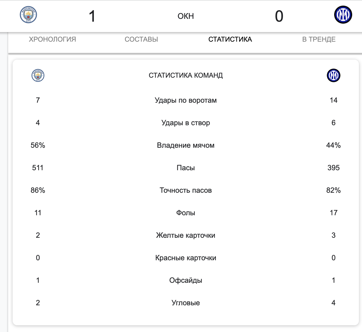Go to the В ТРЕНДЕ tab

click(x=319, y=39)
